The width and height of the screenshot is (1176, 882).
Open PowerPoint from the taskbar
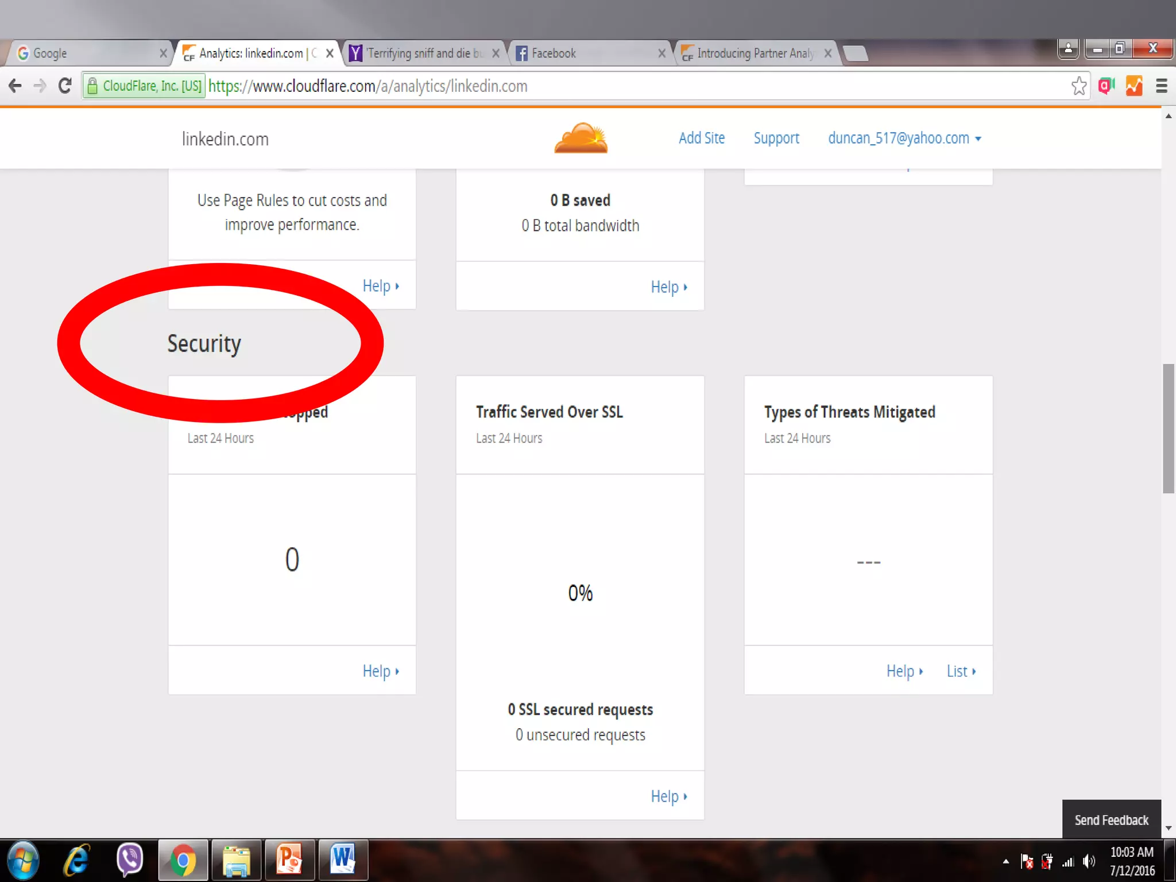tap(289, 860)
